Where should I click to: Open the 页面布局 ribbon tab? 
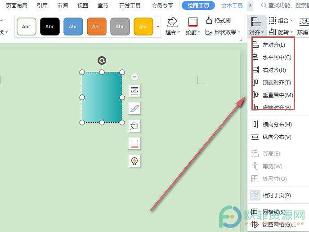coord(17,5)
